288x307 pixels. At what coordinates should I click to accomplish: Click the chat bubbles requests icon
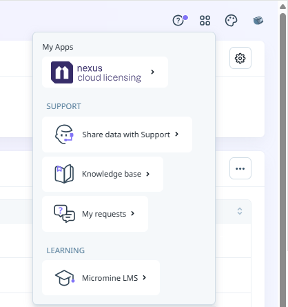(x=64, y=214)
